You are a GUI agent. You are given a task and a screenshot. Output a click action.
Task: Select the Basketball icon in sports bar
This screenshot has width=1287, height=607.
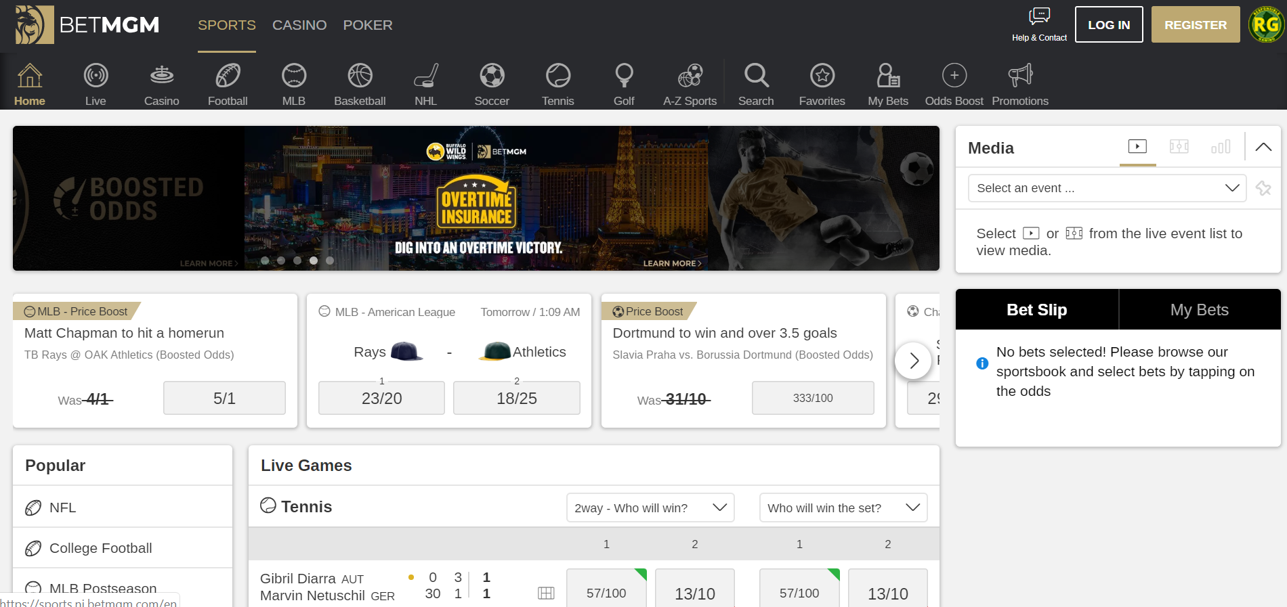click(x=360, y=76)
